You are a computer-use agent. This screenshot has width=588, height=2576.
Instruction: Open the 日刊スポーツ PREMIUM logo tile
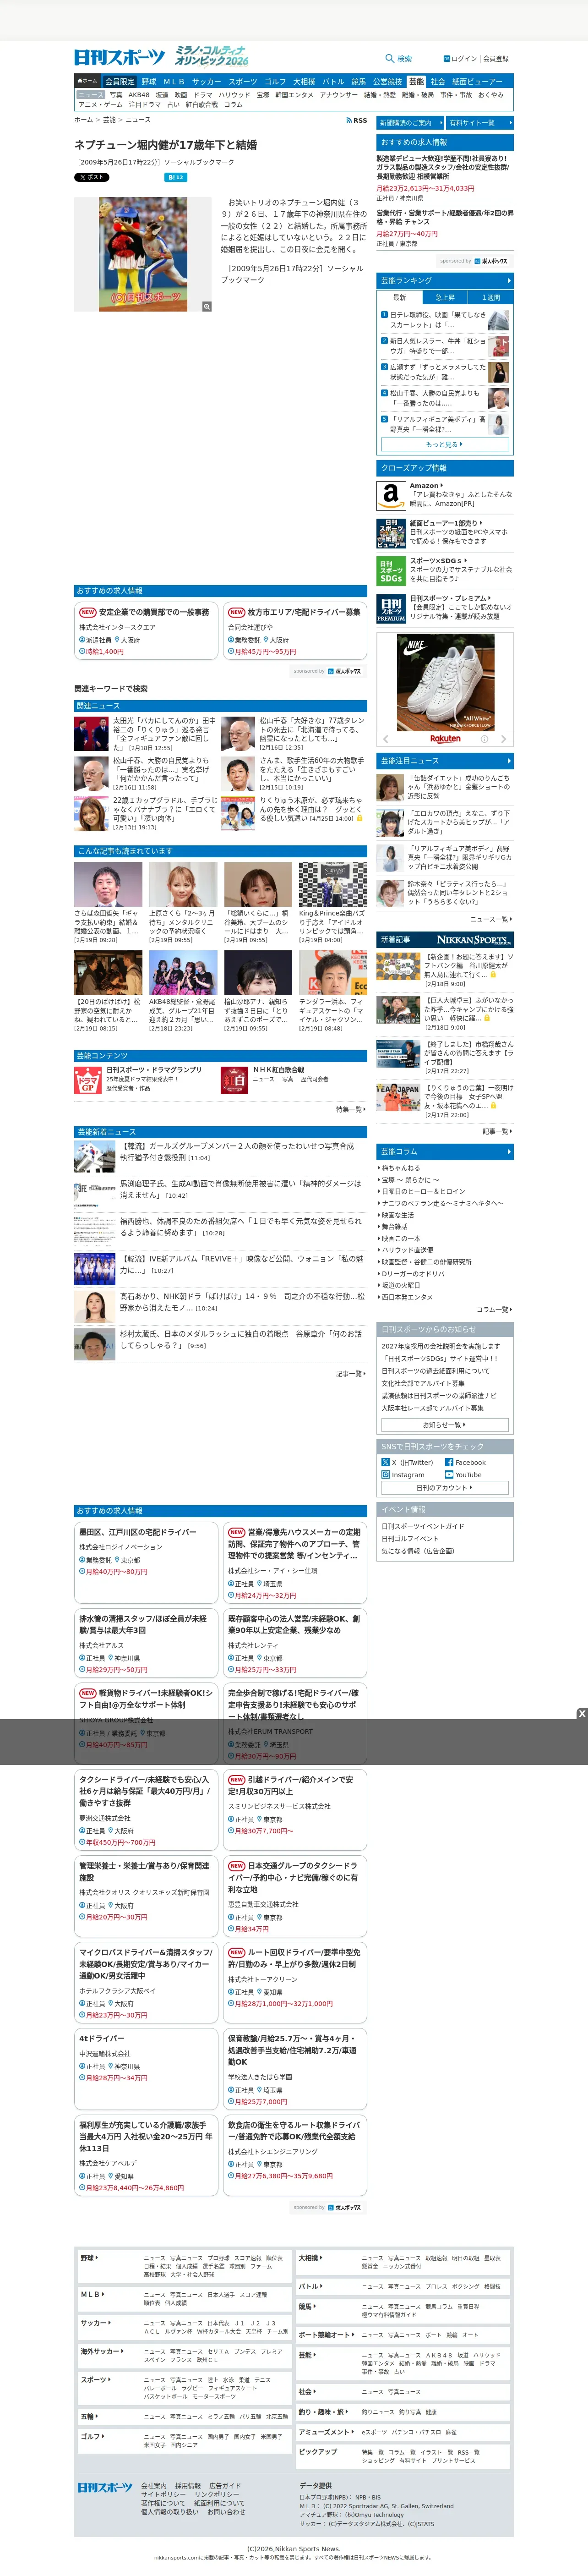click(391, 609)
